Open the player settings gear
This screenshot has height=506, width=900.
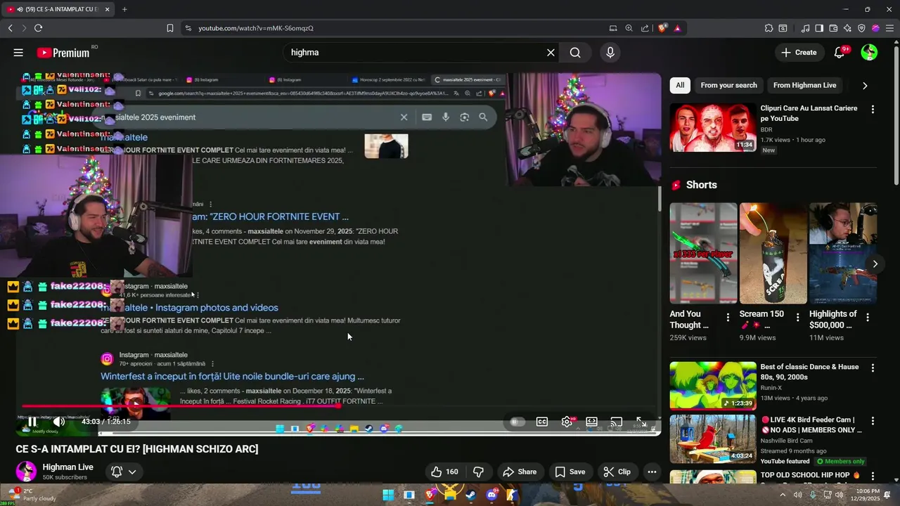567,422
